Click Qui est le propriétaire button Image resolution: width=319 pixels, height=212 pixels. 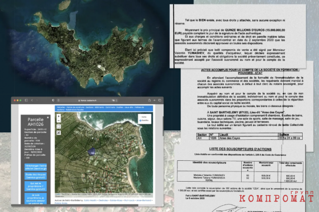35,187
